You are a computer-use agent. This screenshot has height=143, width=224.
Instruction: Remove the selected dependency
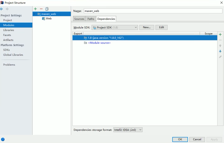pyautogui.click(x=220, y=40)
